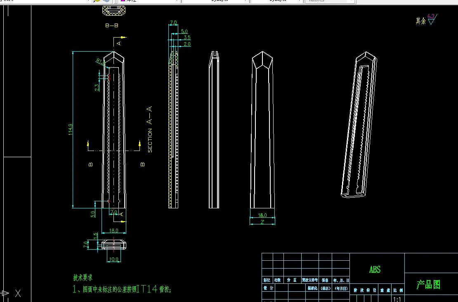Viewport: 458px width, 302px height.
Task: Select the right B section marker letter
Action: [142, 165]
